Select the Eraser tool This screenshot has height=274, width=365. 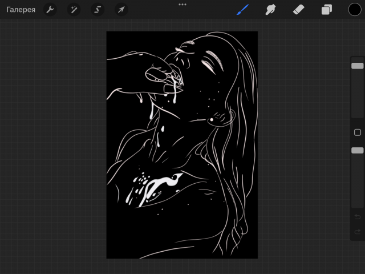point(299,10)
